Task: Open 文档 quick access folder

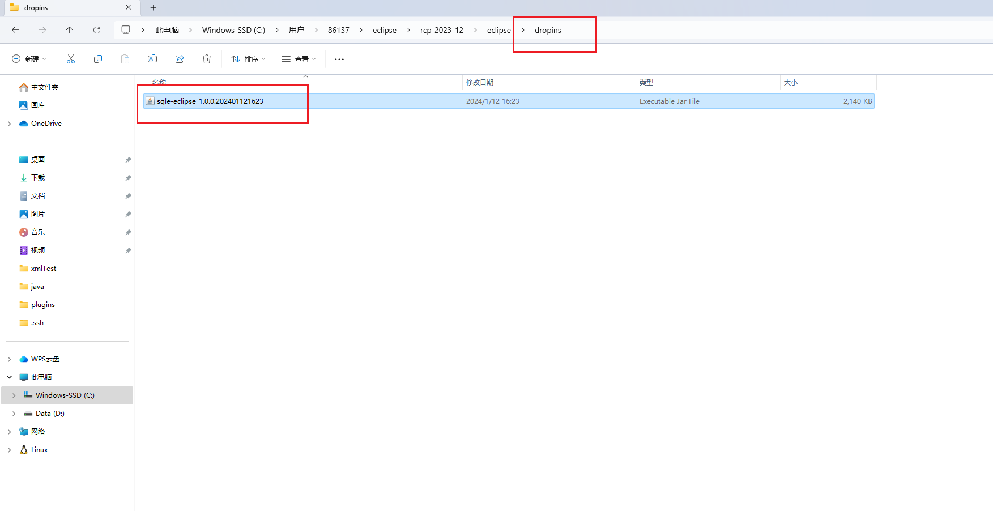Action: [x=38, y=196]
